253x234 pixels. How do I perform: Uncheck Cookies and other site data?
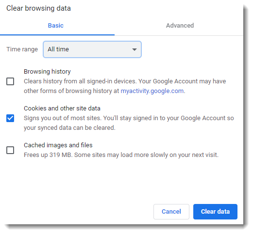[10, 118]
